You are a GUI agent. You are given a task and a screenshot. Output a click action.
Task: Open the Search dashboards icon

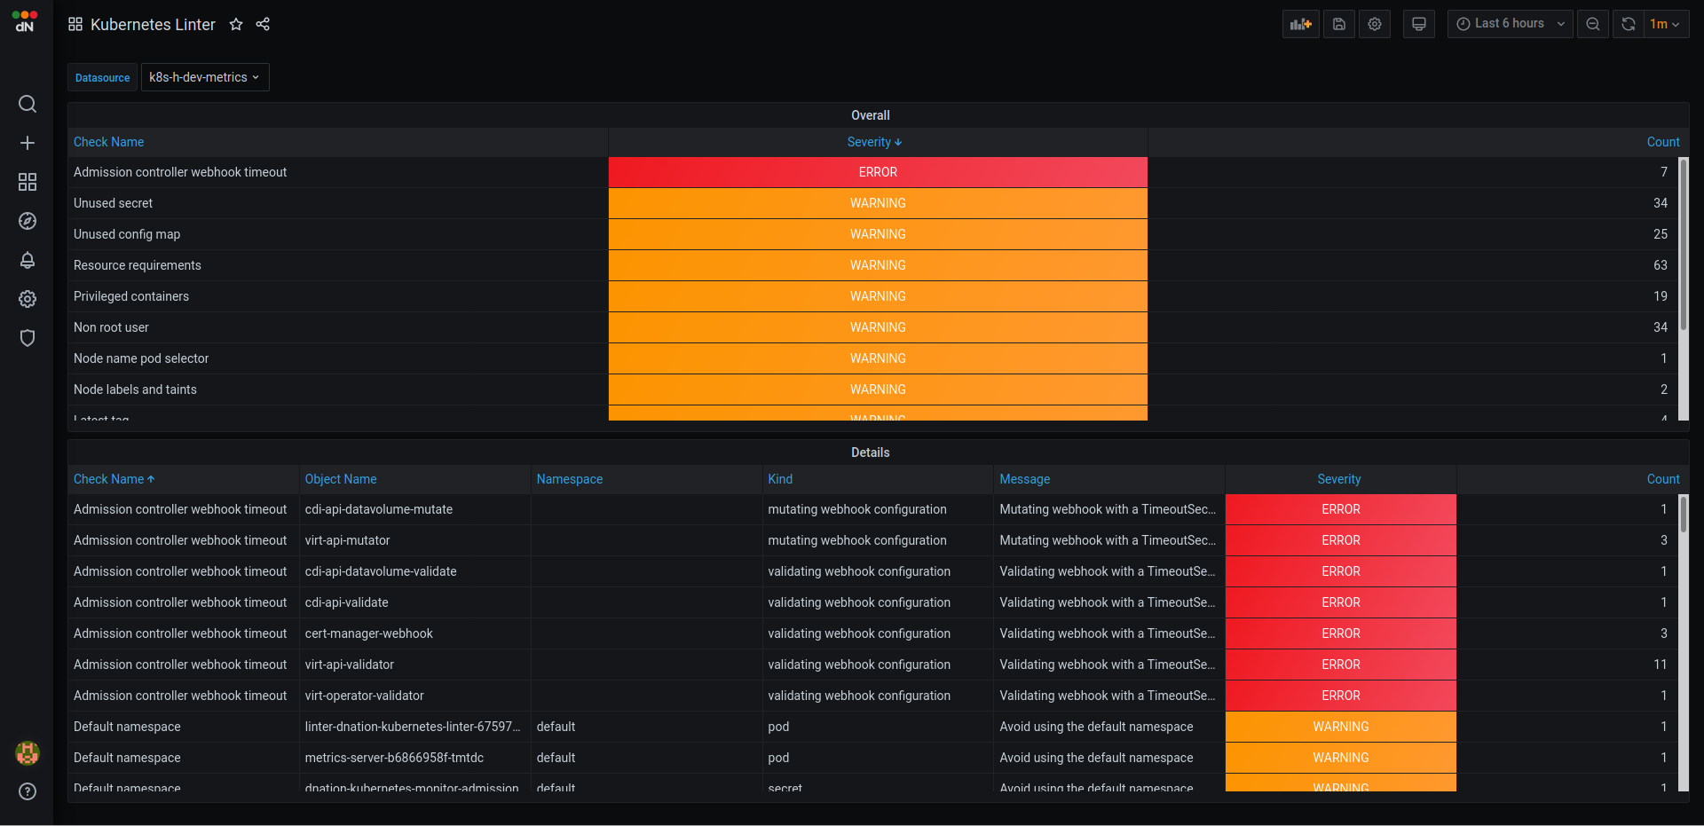click(x=27, y=104)
